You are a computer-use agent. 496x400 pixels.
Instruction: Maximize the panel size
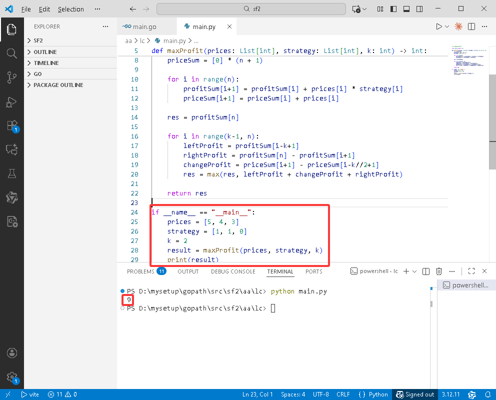point(471,271)
